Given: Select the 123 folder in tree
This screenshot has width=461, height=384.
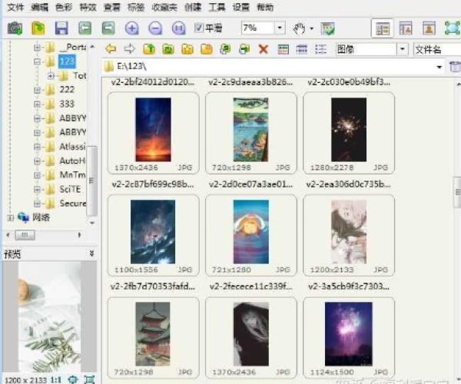Looking at the screenshot, I should pos(67,61).
